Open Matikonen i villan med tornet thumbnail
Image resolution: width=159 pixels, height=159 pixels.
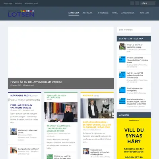coord(14,132)
